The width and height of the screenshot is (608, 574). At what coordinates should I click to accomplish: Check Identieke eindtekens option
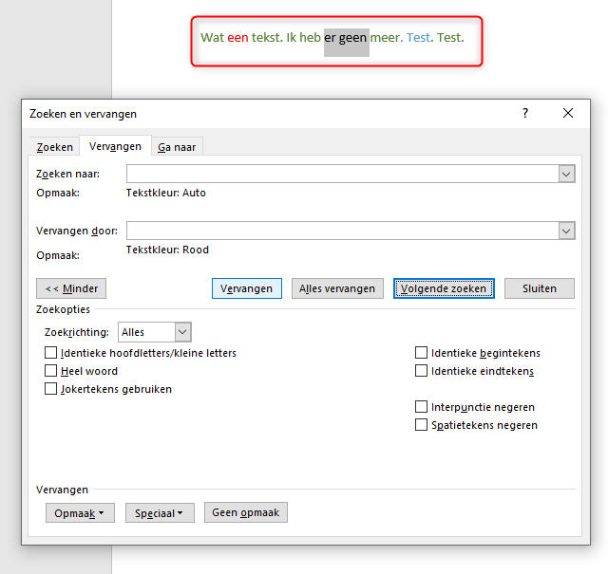coord(422,371)
